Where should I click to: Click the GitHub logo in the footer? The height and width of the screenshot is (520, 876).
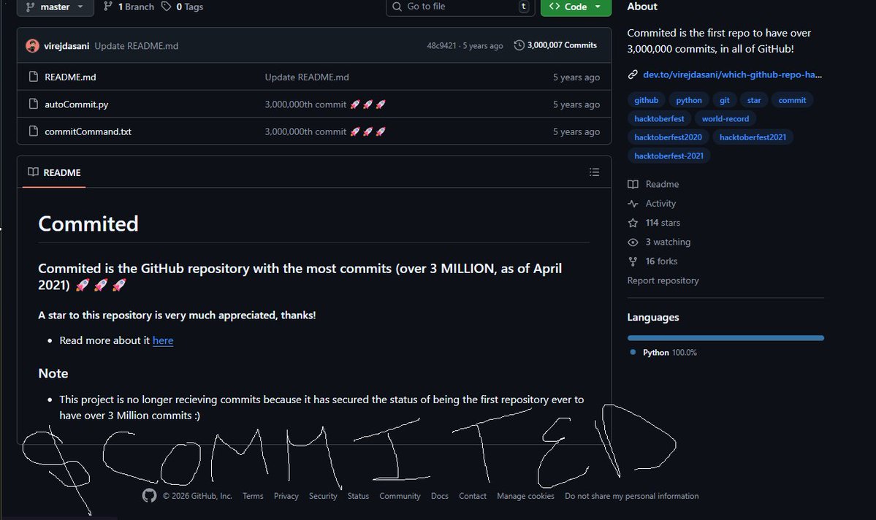pos(149,495)
